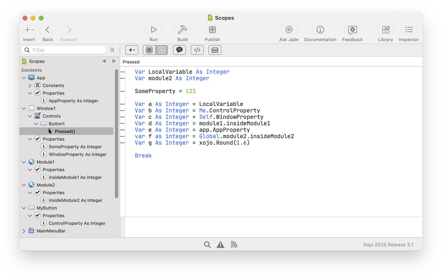Click the App application icon
442x278 pixels.
click(x=31, y=77)
